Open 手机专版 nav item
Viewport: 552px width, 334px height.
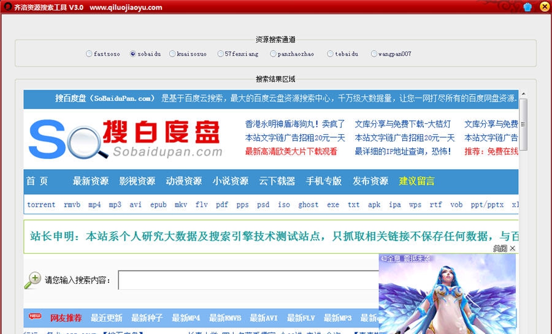coord(323,181)
